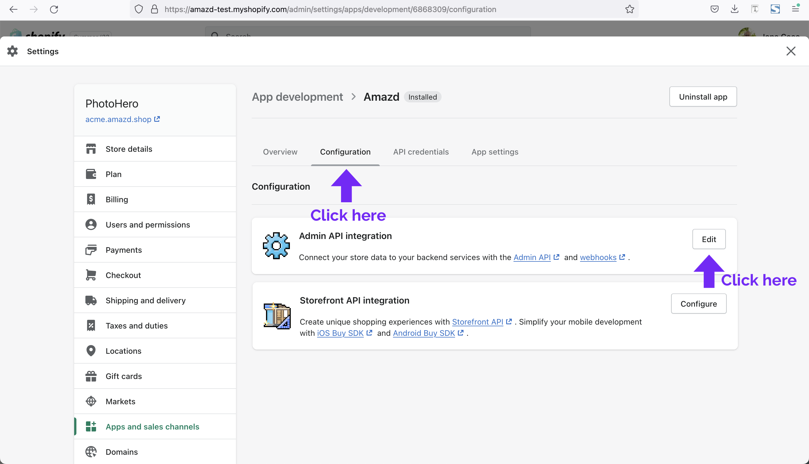The image size is (809, 464).
Task: Open the App settings tab
Action: tap(495, 152)
